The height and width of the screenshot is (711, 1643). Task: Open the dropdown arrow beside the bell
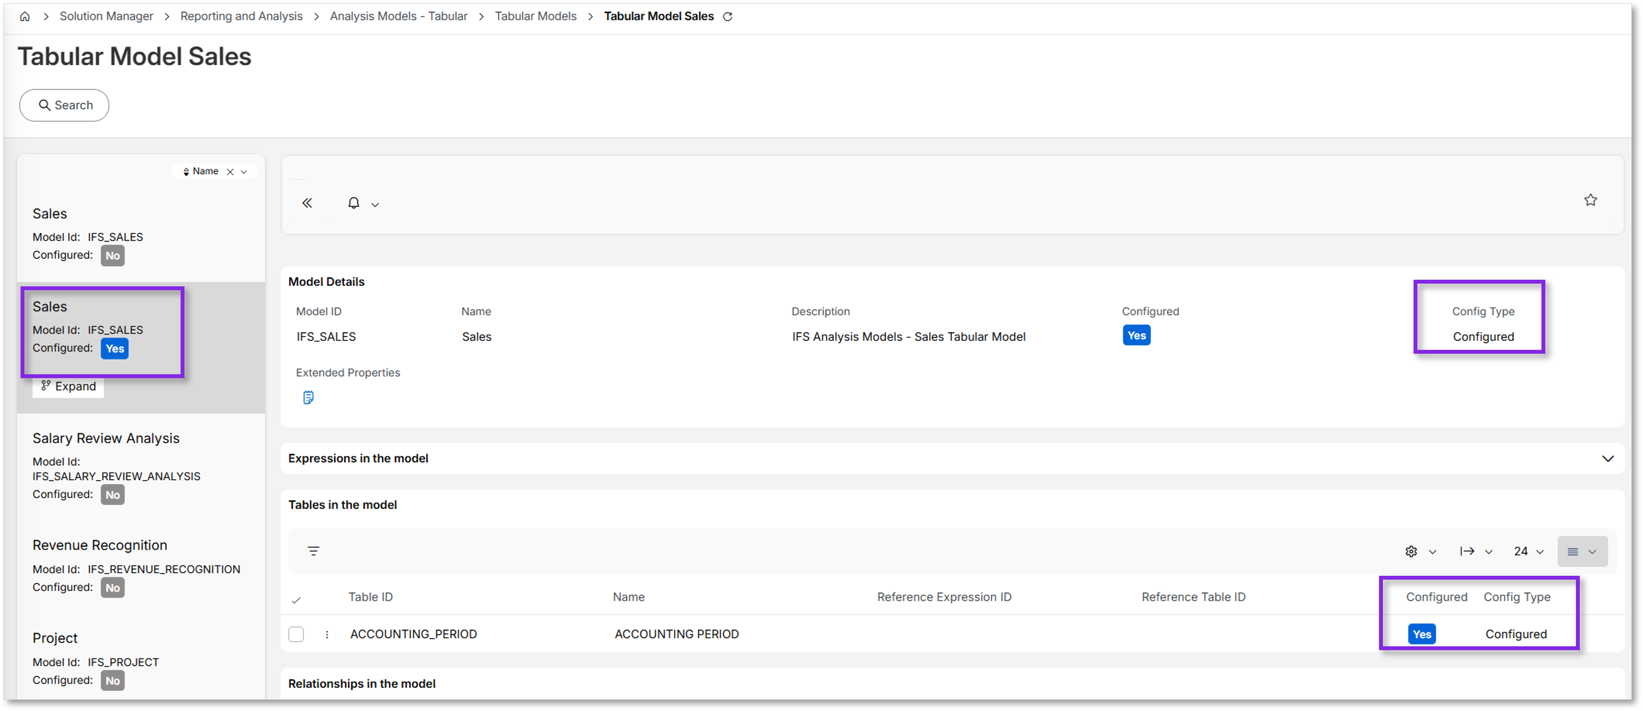pos(375,205)
